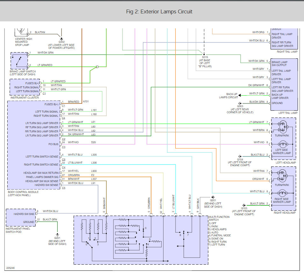Click the 'Fig 2: Exterior Lamps Circuit' title
Image resolution: width=304 pixels, height=273 pixels.
click(159, 12)
